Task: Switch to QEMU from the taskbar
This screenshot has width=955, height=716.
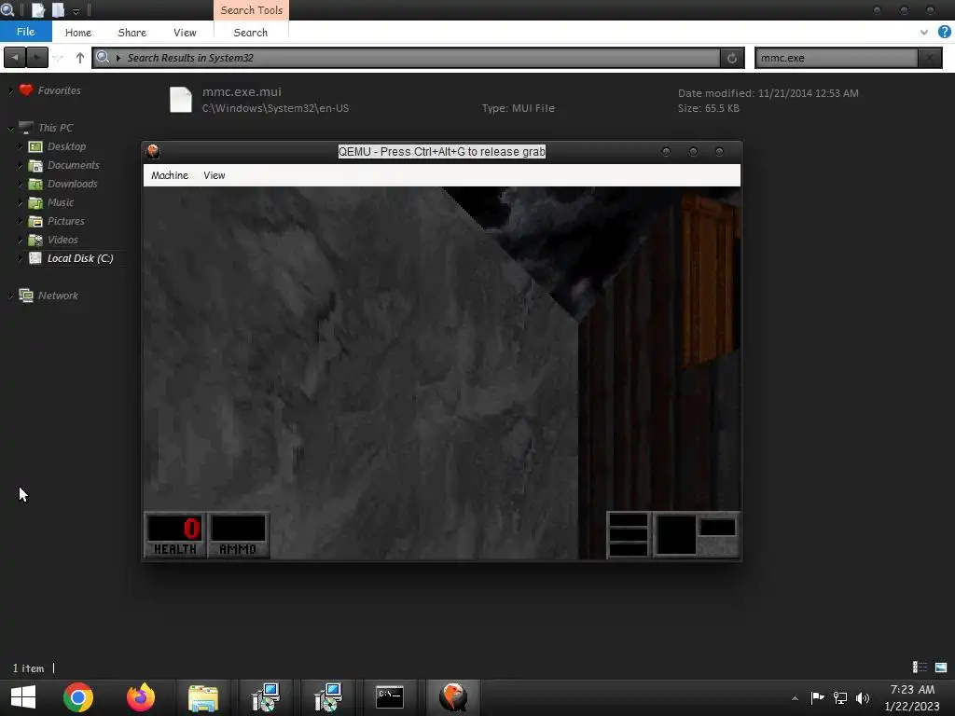Action: click(x=452, y=697)
